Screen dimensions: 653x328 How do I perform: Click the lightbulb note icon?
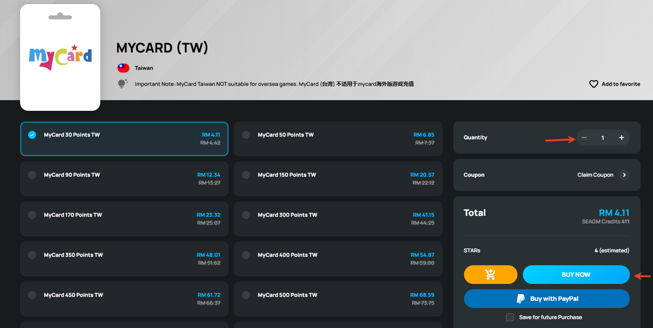tap(123, 84)
